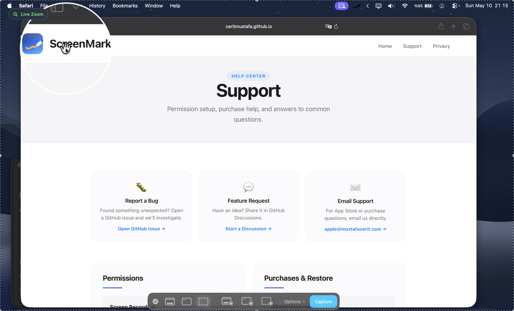The width and height of the screenshot is (514, 311).
Task: Click the ScreenMark site title
Action: click(x=80, y=44)
